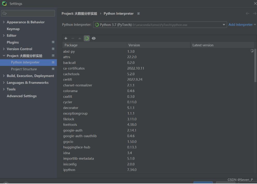Click project-settings icon next to Version Control
The image size is (257, 184).
click(53, 49)
